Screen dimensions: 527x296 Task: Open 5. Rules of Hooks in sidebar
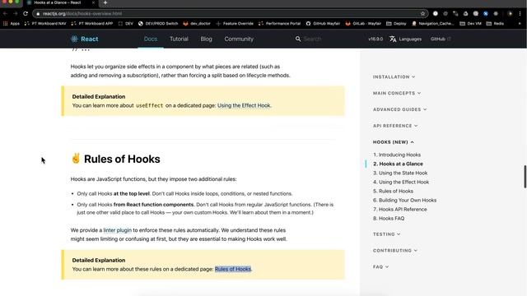394,191
